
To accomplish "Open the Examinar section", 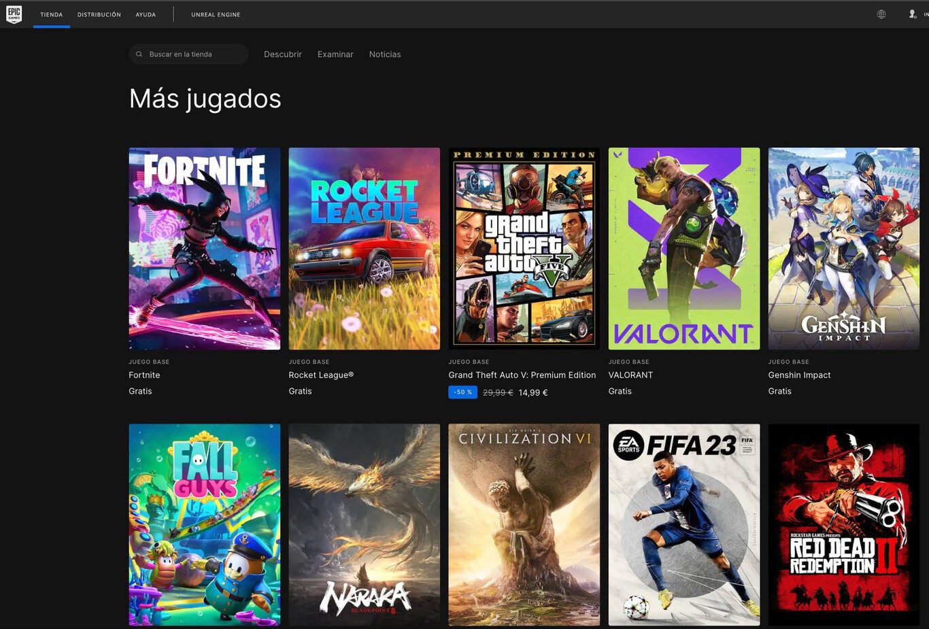I will point(335,54).
